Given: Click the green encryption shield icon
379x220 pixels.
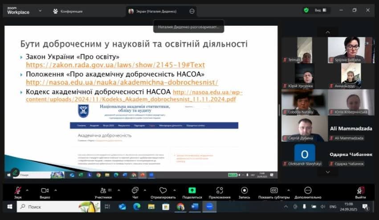Looking at the screenshot, I should (306, 10).
